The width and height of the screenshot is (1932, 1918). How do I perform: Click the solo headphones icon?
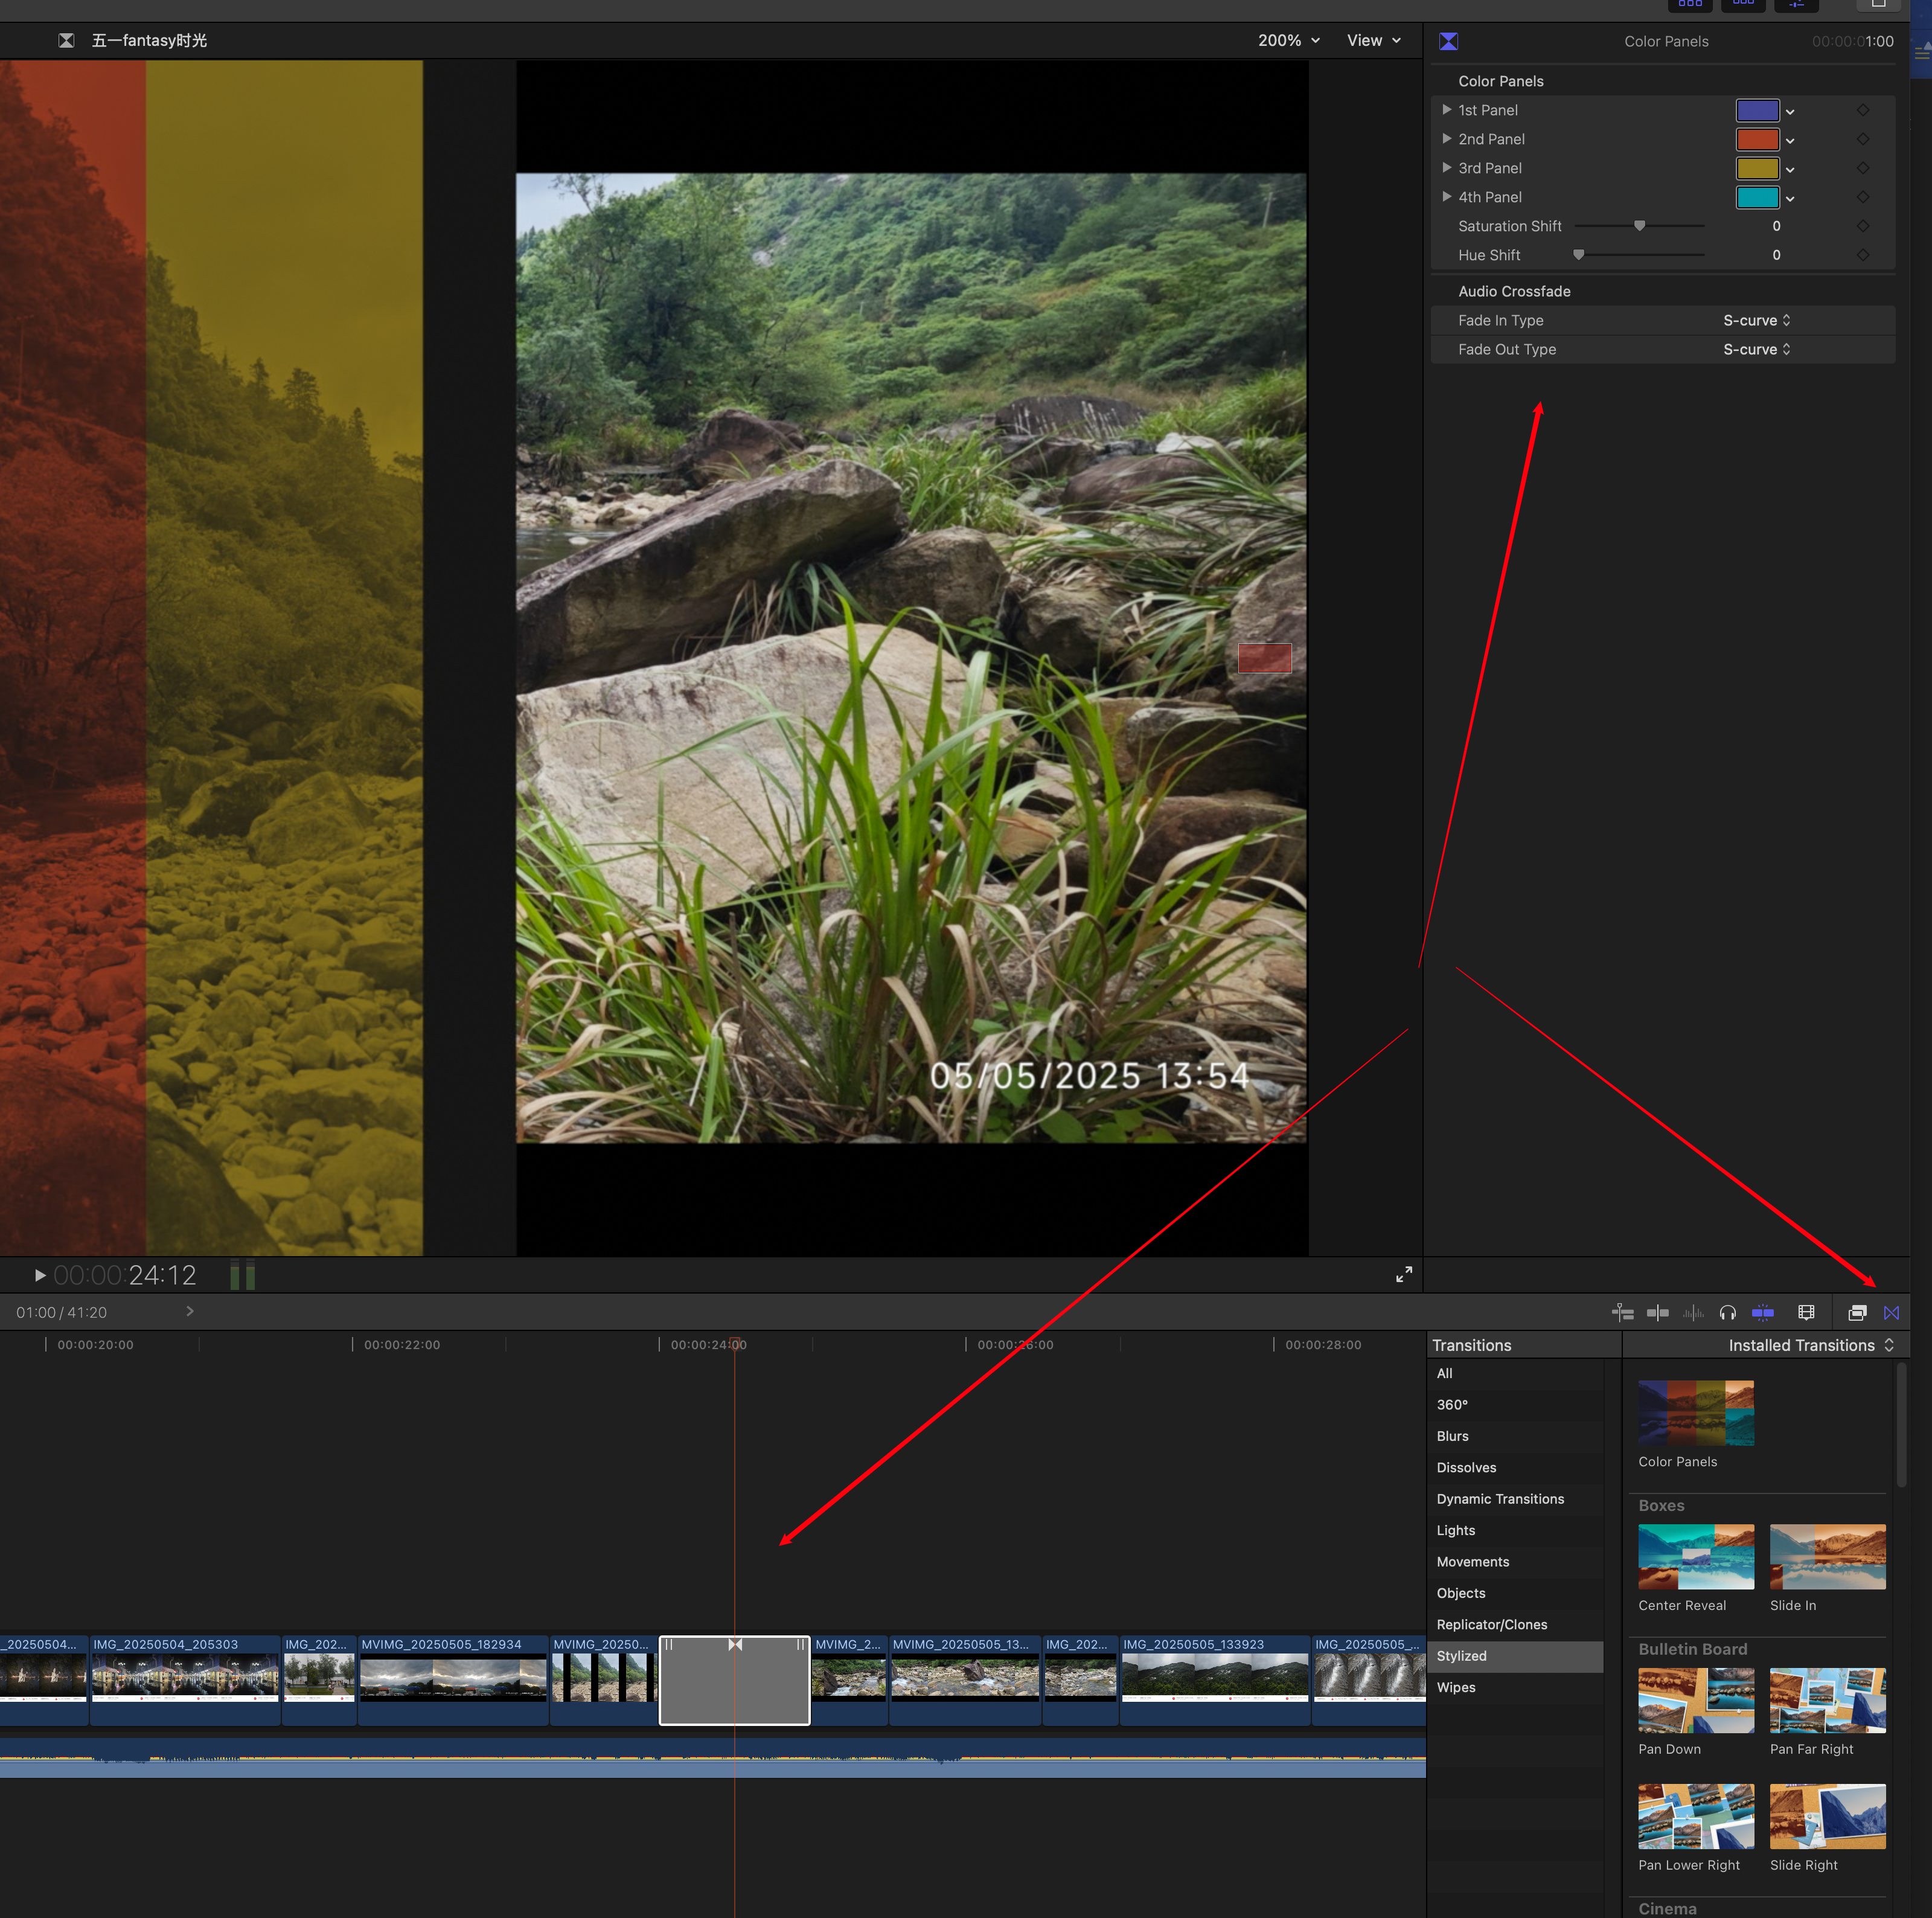pyautogui.click(x=1727, y=1313)
